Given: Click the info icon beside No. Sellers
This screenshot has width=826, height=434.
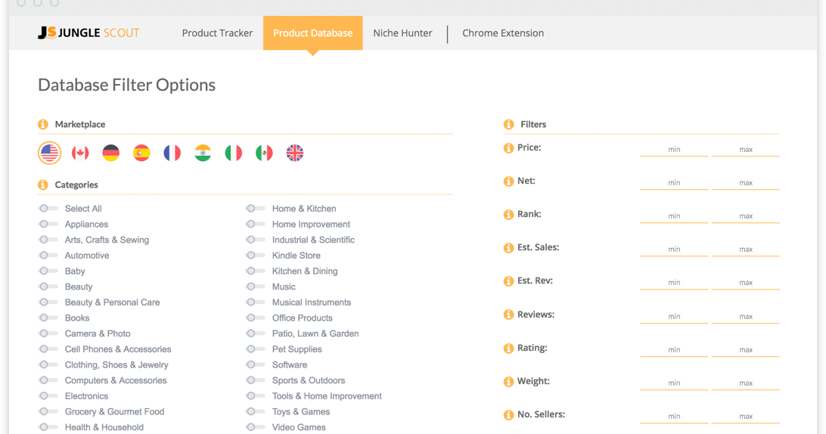Looking at the screenshot, I should 508,414.
